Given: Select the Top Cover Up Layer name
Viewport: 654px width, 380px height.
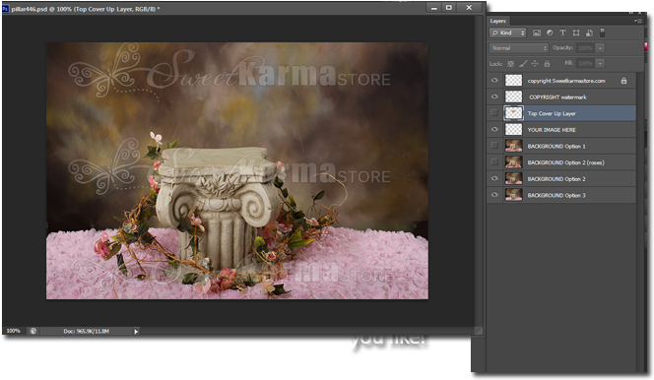Looking at the screenshot, I should (552, 113).
